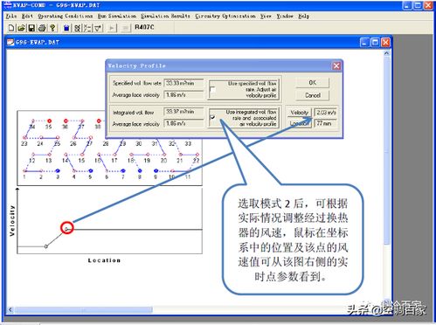The image size is (436, 325).
Task: Select the red tube dot numbered 35
Action: pos(49,121)
